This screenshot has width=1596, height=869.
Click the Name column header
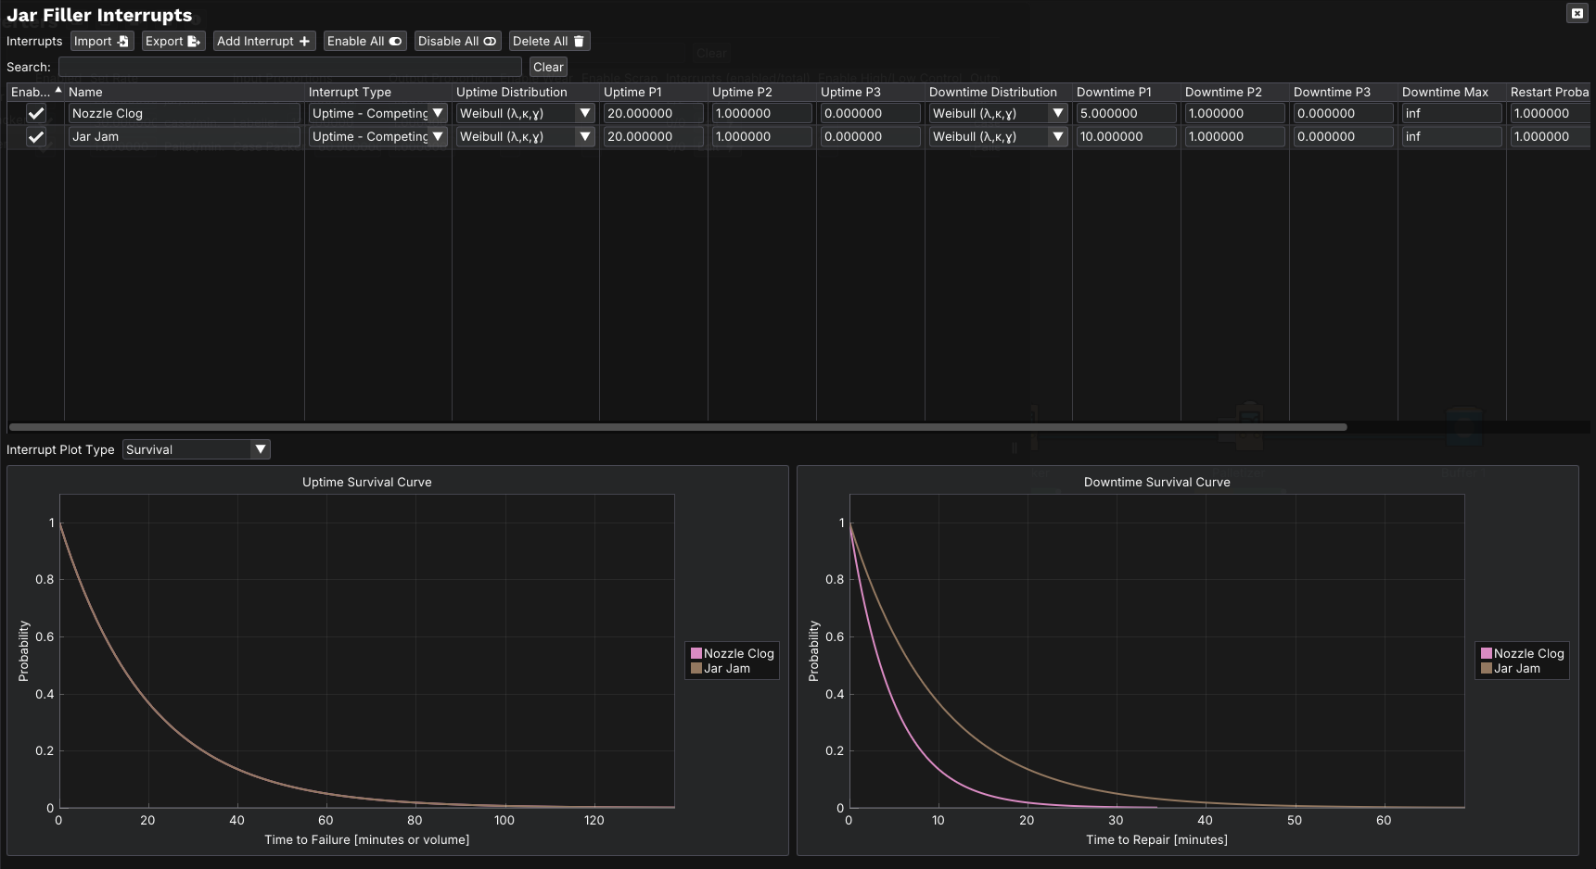(x=85, y=92)
